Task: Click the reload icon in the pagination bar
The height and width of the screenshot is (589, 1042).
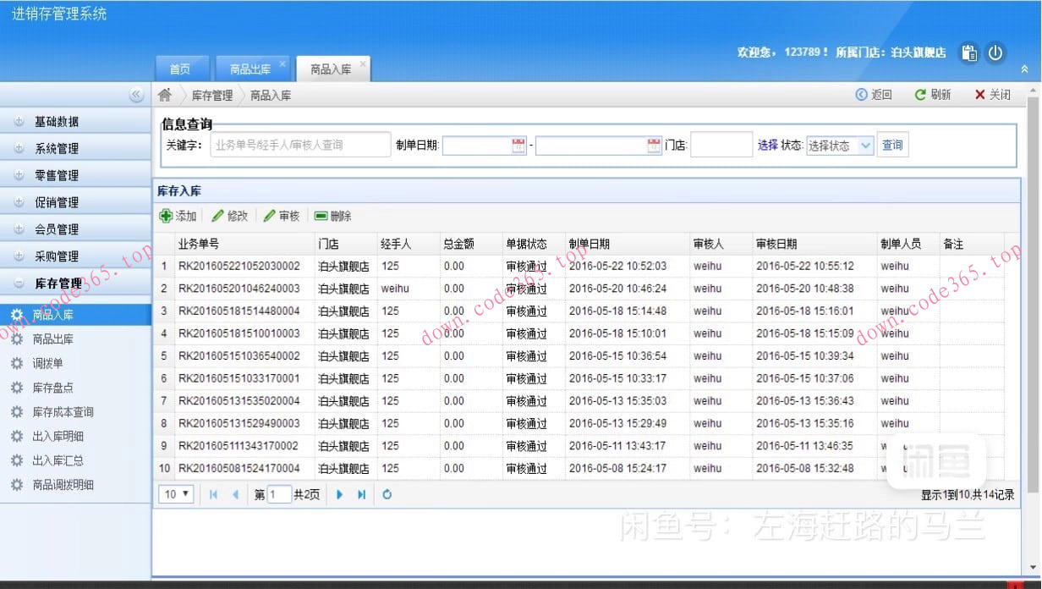Action: tap(387, 494)
